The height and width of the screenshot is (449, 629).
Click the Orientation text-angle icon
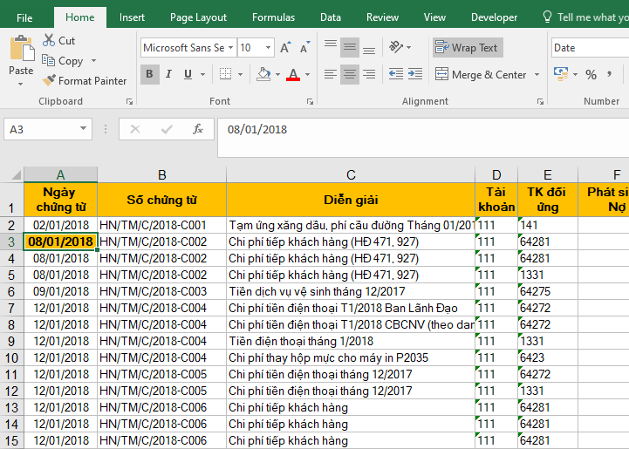[x=398, y=48]
